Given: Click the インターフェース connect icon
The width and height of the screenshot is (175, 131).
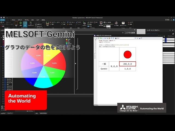Looking at the screenshot, I should click(x=68, y=22).
